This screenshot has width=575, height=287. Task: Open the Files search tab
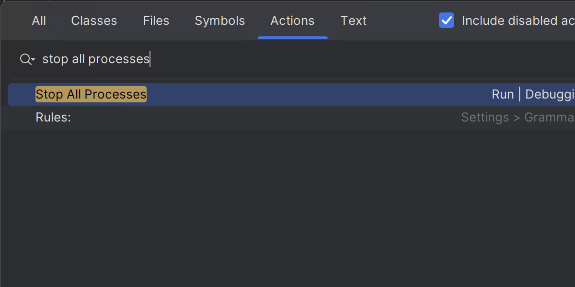(x=155, y=21)
